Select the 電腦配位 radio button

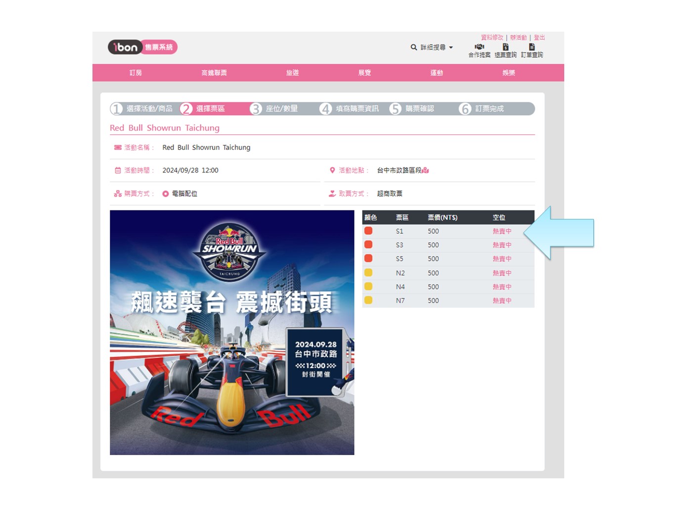166,194
